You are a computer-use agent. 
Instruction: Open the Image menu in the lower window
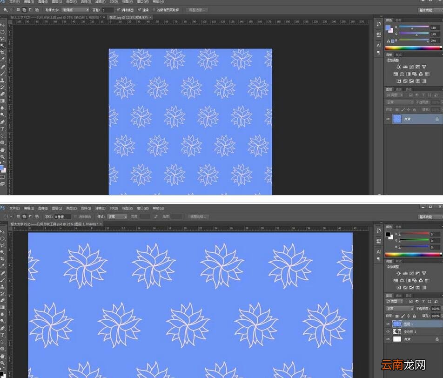(43, 208)
